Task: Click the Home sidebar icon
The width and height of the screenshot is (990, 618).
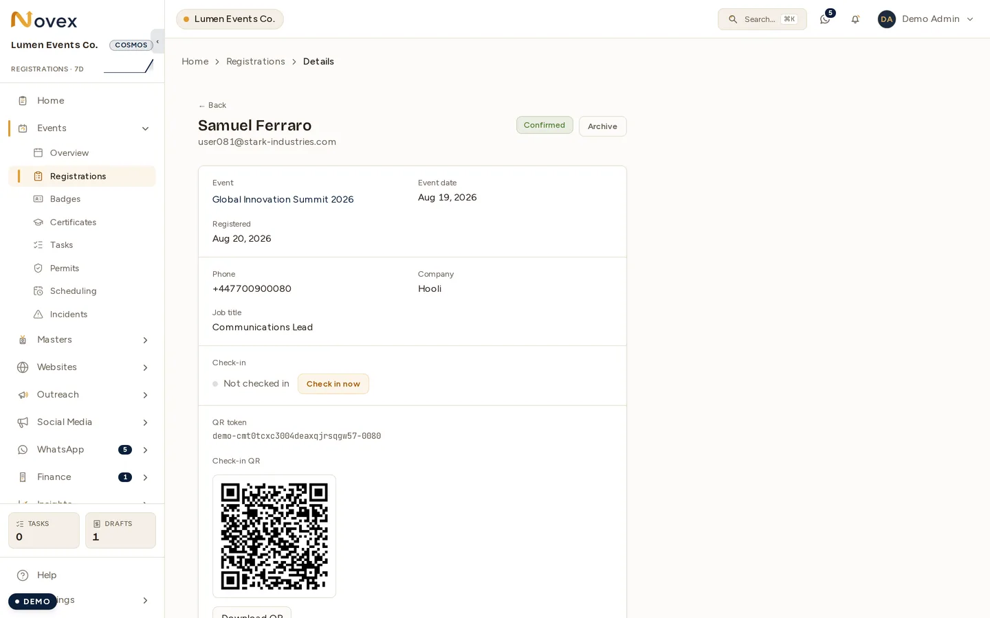Action: coord(23,101)
